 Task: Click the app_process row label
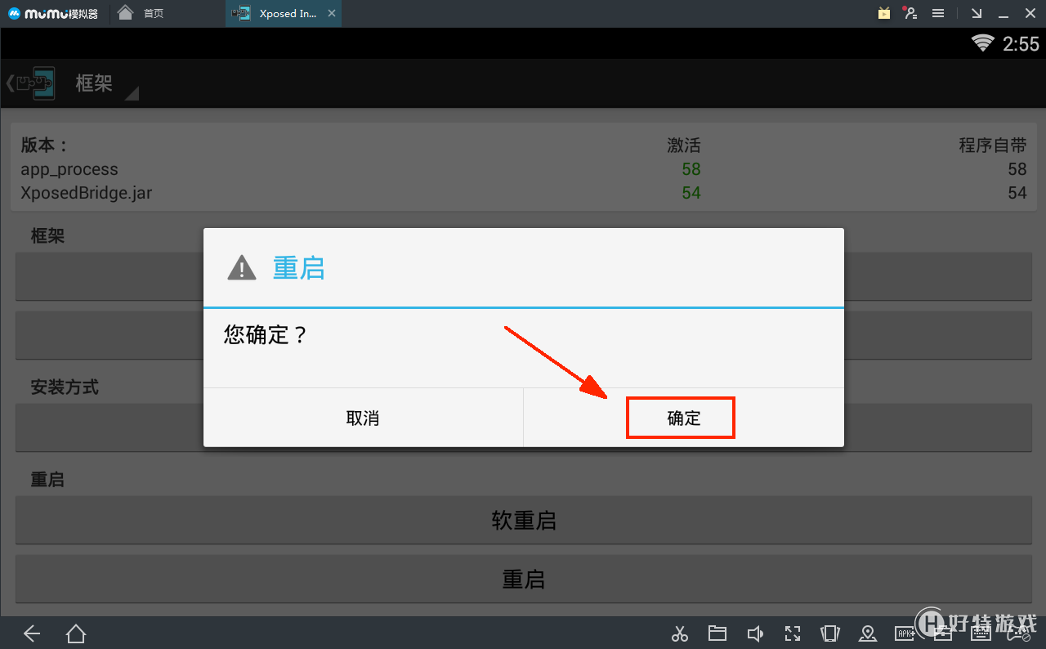69,170
